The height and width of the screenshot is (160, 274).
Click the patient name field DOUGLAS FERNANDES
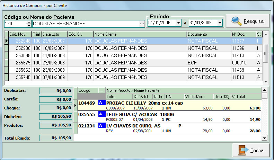tap(86, 24)
